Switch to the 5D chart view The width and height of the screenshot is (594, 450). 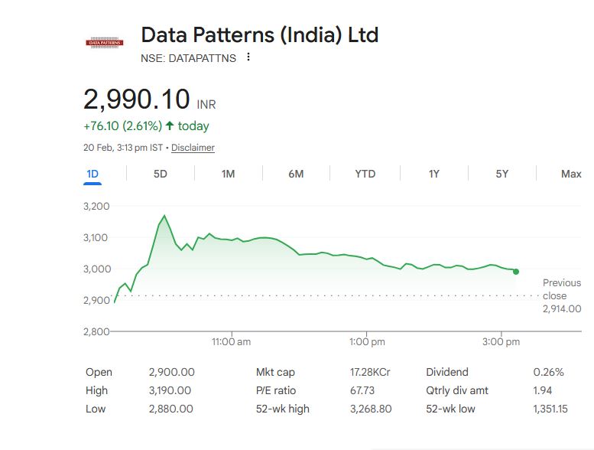pyautogui.click(x=160, y=174)
